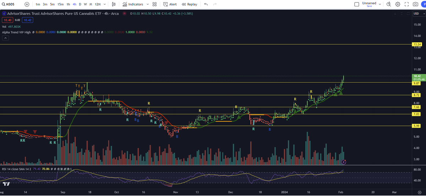Start bar Replay mode
Viewport: 426px width, 196px height.
click(189, 4)
